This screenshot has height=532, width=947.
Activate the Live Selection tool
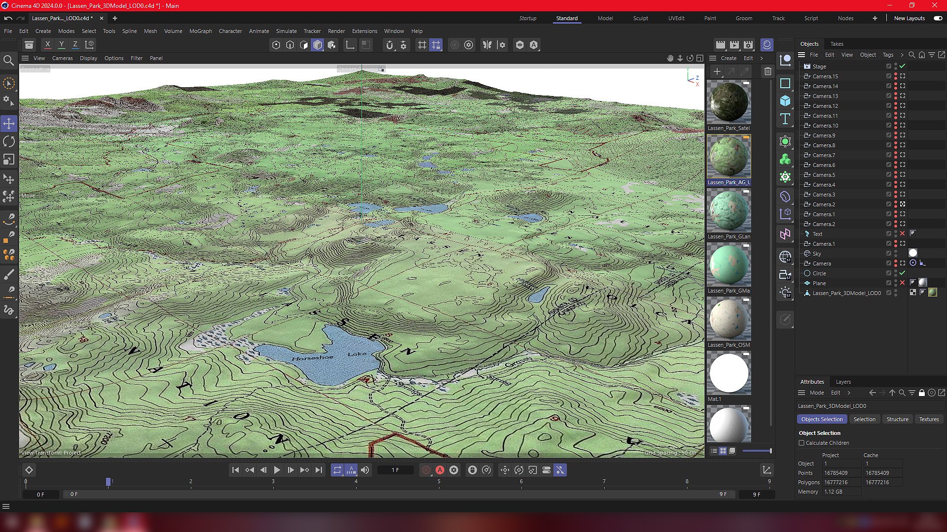coord(9,84)
